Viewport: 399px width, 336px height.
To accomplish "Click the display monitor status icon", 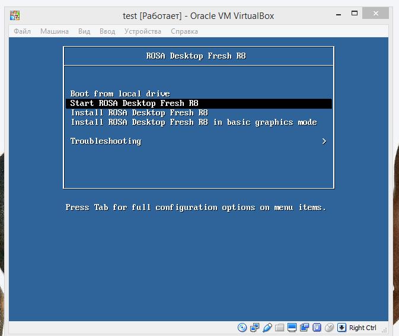I will tap(292, 328).
